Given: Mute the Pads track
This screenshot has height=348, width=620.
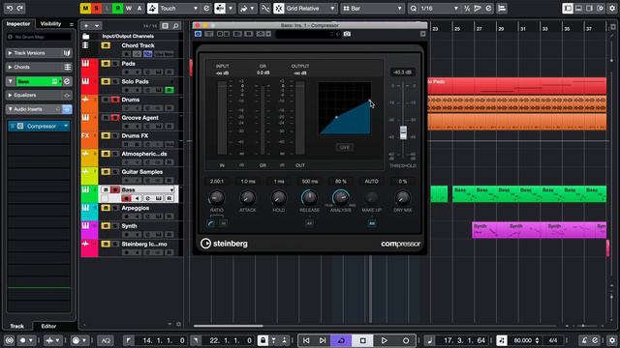Looking at the screenshot, I should tap(106, 64).
